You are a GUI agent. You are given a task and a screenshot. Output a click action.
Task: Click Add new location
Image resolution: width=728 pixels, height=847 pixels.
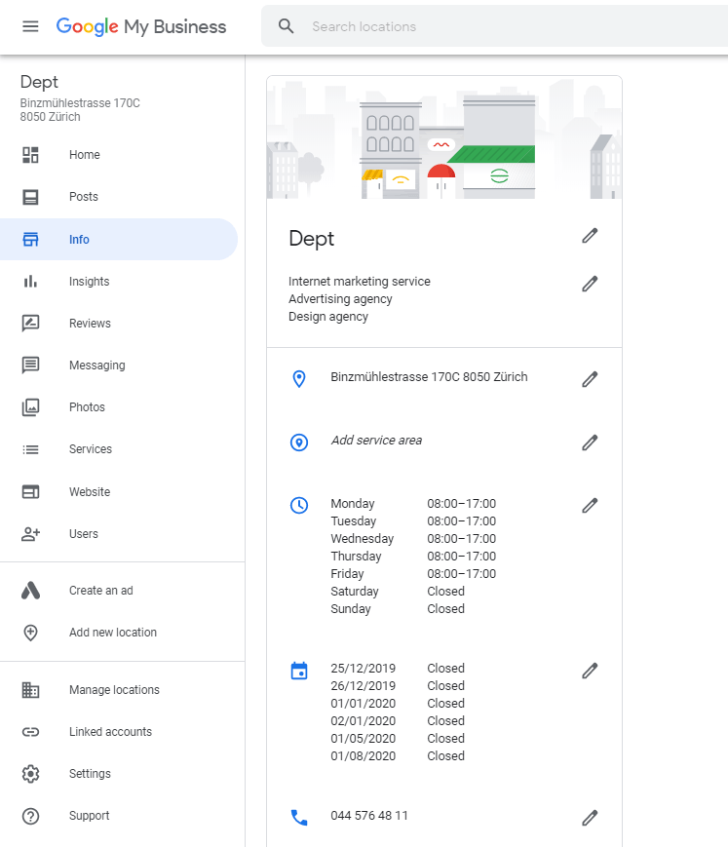tap(112, 633)
